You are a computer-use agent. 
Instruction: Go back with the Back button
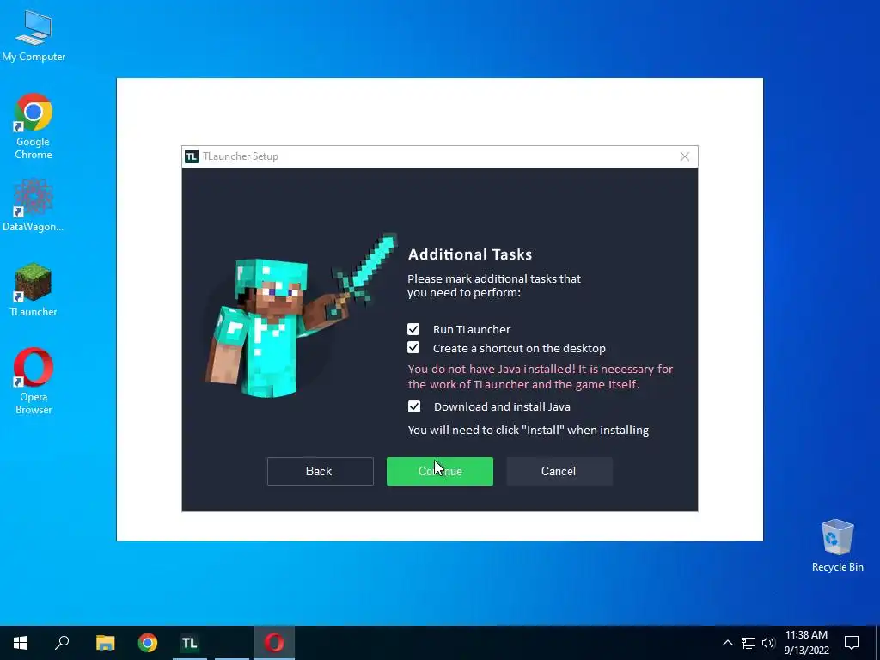click(x=320, y=472)
